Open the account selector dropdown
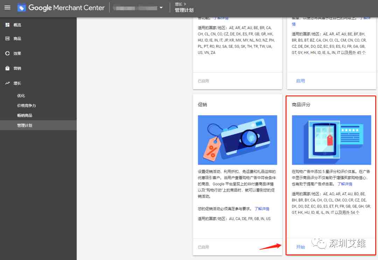This screenshot has width=378, height=260. pyautogui.click(x=161, y=8)
